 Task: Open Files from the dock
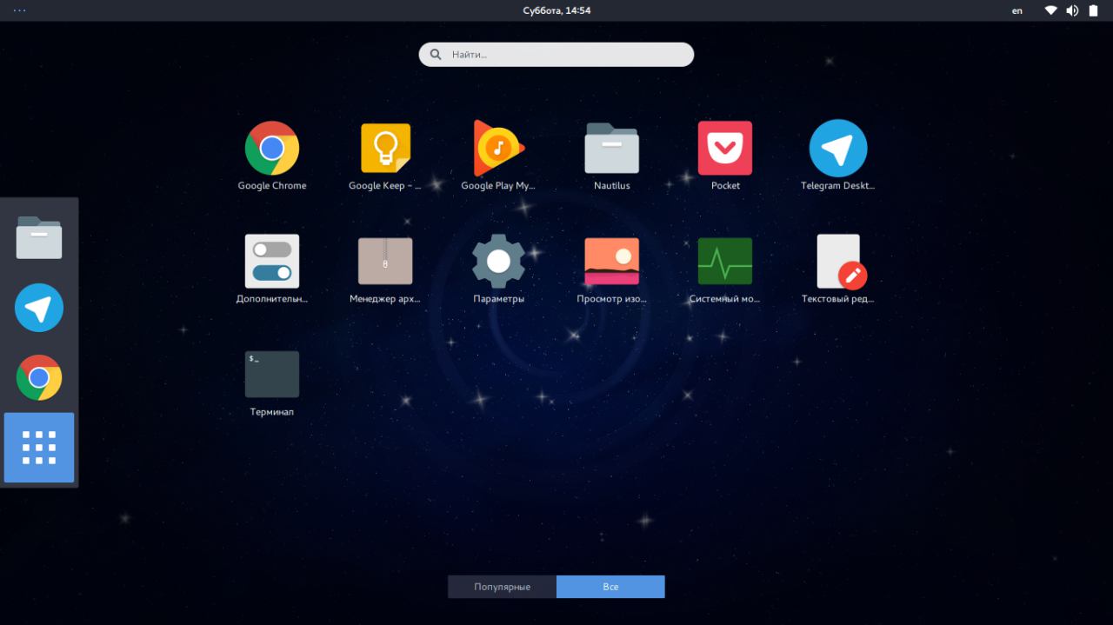pyautogui.click(x=39, y=237)
